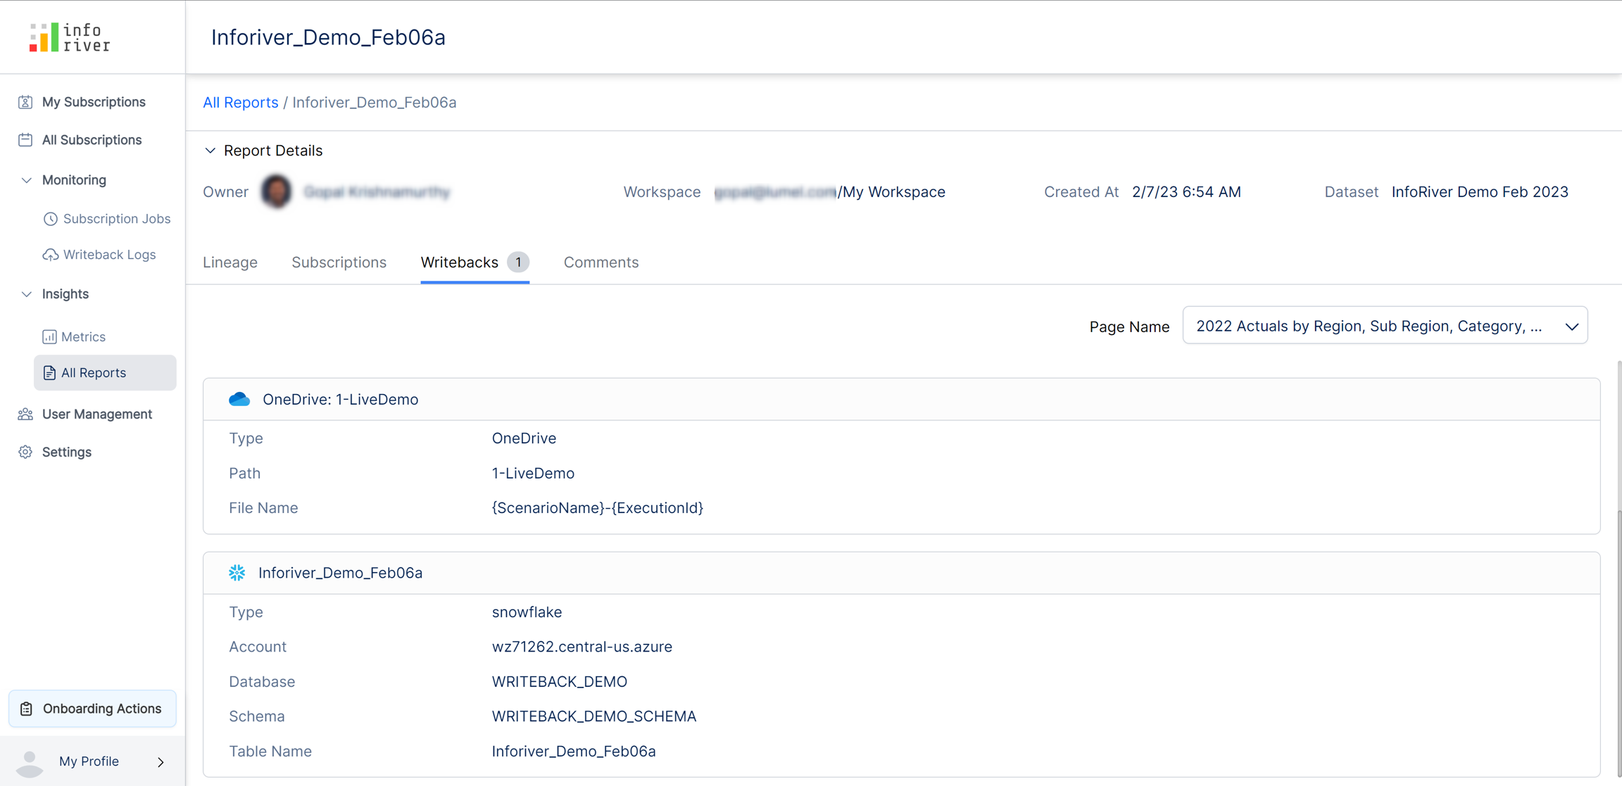Switch to the Lineage tab
The image size is (1622, 786).
coord(230,262)
